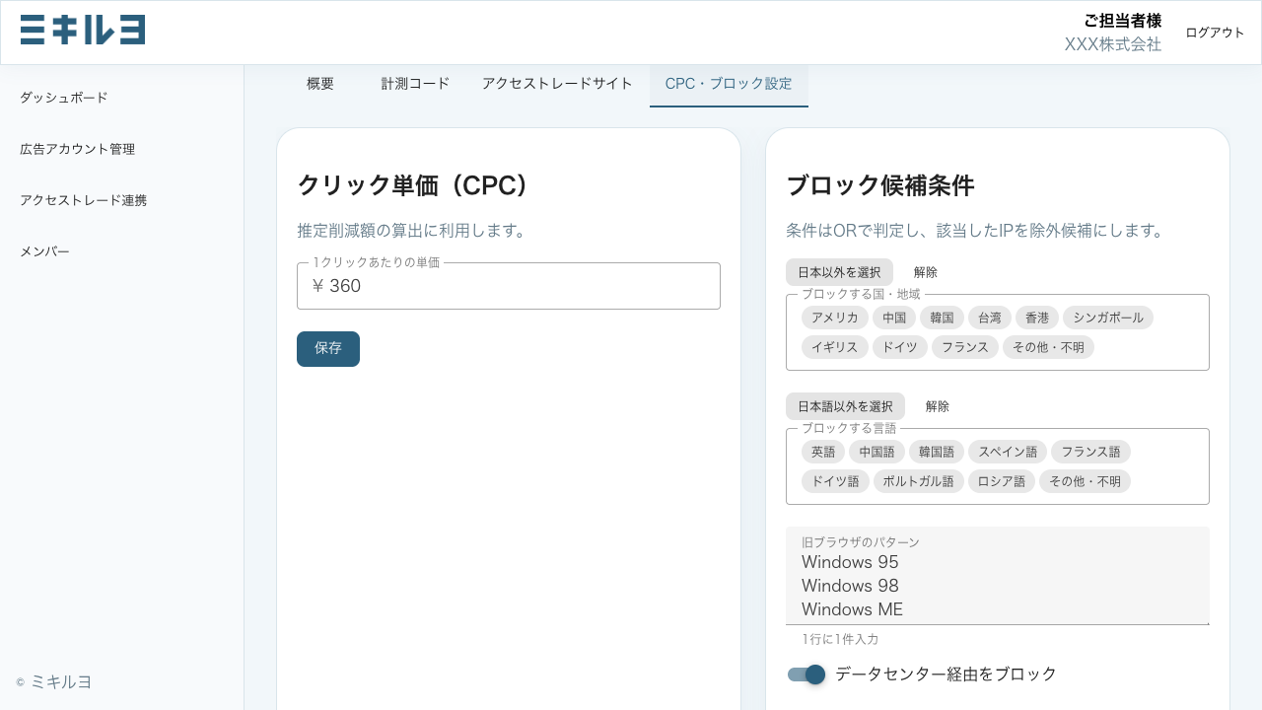Click the 日本以外を選択 button
1262x710 pixels.
839,272
